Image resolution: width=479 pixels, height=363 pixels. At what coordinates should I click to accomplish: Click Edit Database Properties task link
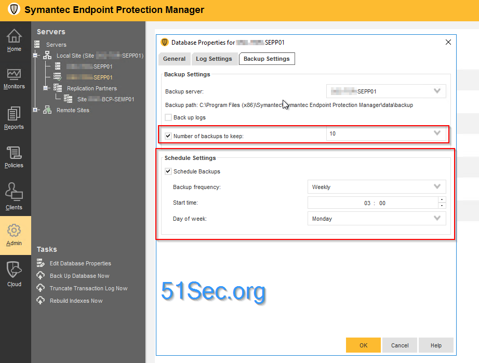[x=81, y=263]
